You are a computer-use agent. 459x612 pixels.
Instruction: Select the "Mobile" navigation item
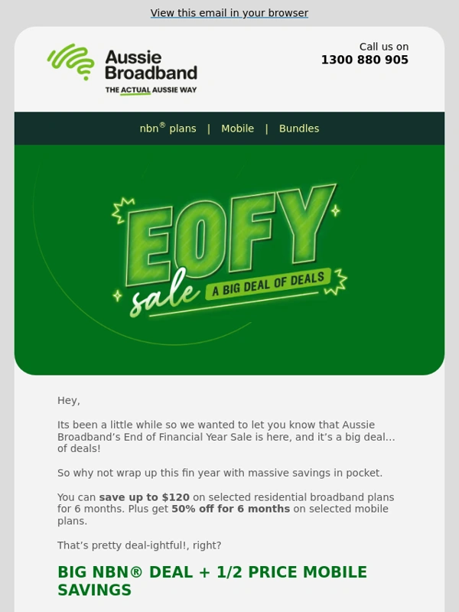pos(237,129)
